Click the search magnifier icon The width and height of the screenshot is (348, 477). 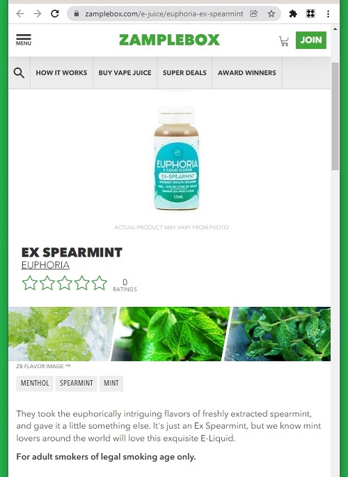click(19, 73)
